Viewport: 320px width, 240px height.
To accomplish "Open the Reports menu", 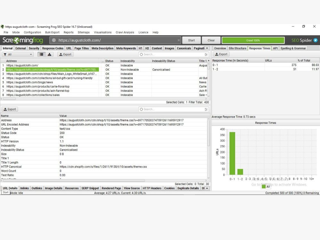I will tap(68, 32).
